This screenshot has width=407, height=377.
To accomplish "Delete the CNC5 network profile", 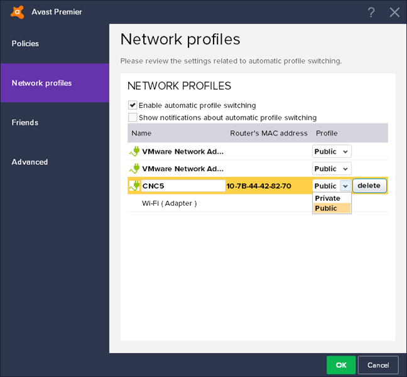I will [369, 186].
